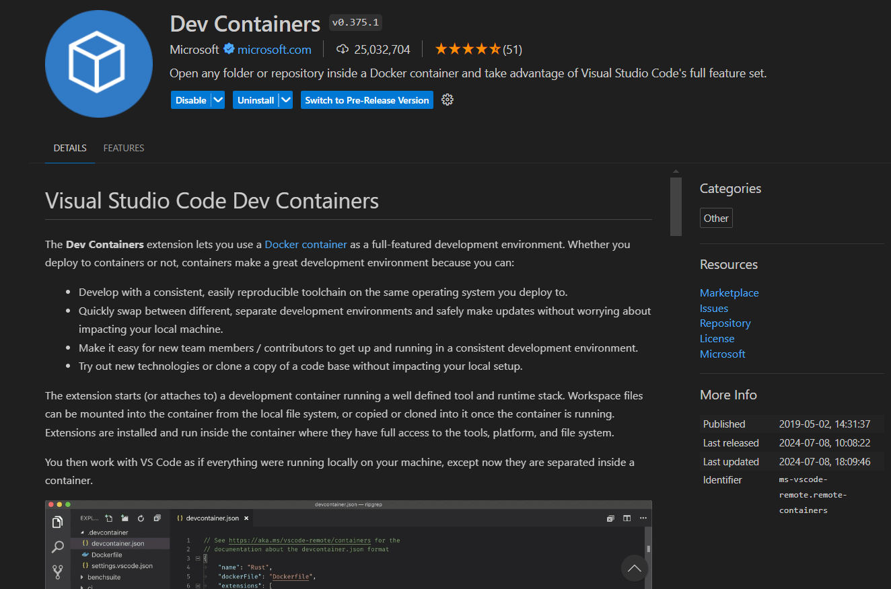The image size is (891, 589).
Task: Click the Dev Containers cube extension logo
Action: tap(98, 64)
